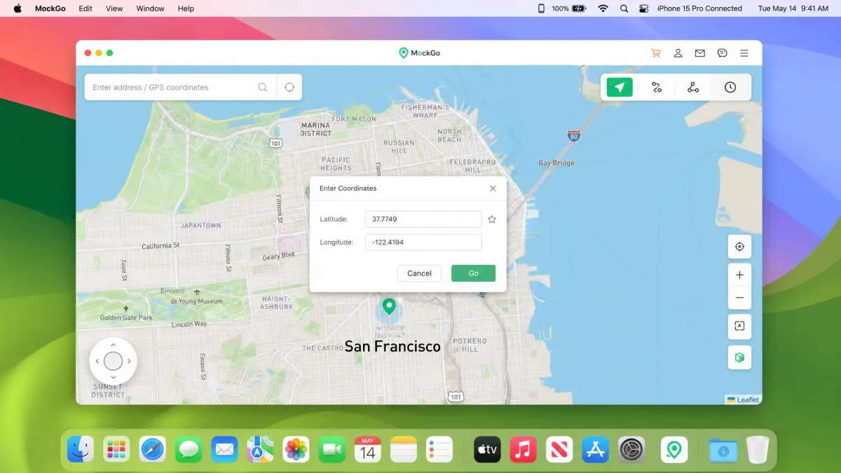Click the Bay Bridge map label
841x473 pixels.
[556, 163]
